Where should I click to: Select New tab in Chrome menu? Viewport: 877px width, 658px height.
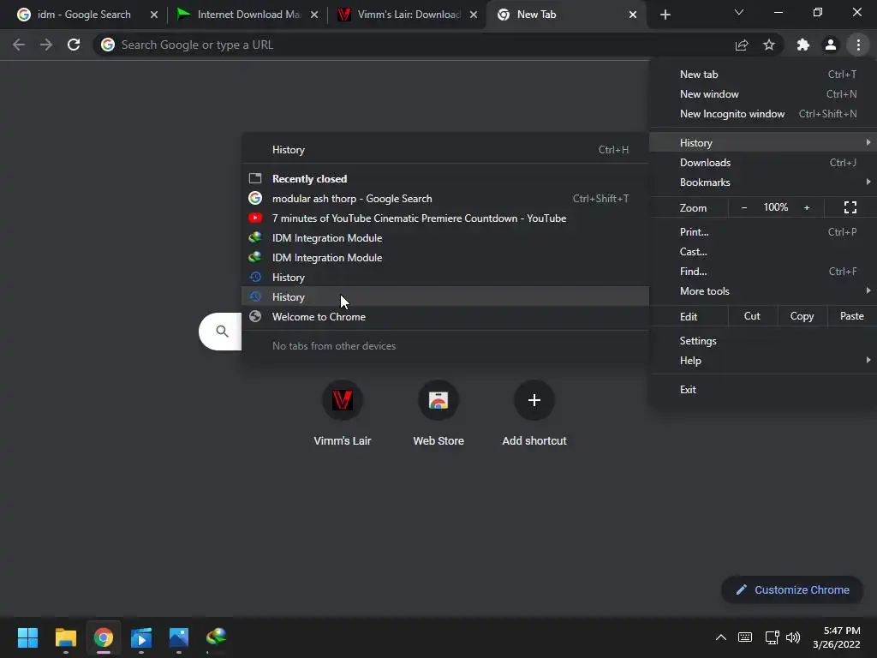[x=763, y=75]
